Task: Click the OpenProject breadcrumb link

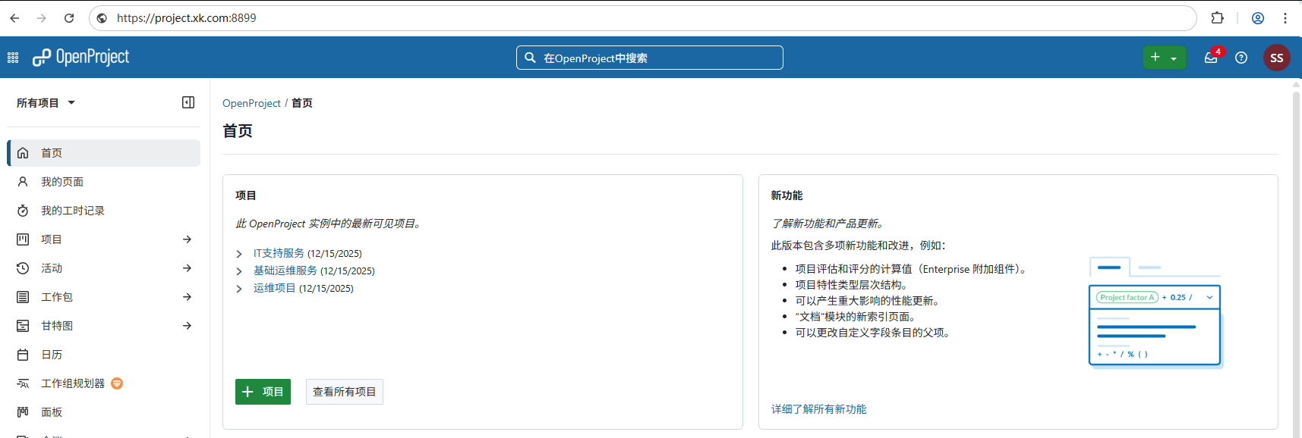Action: point(251,103)
